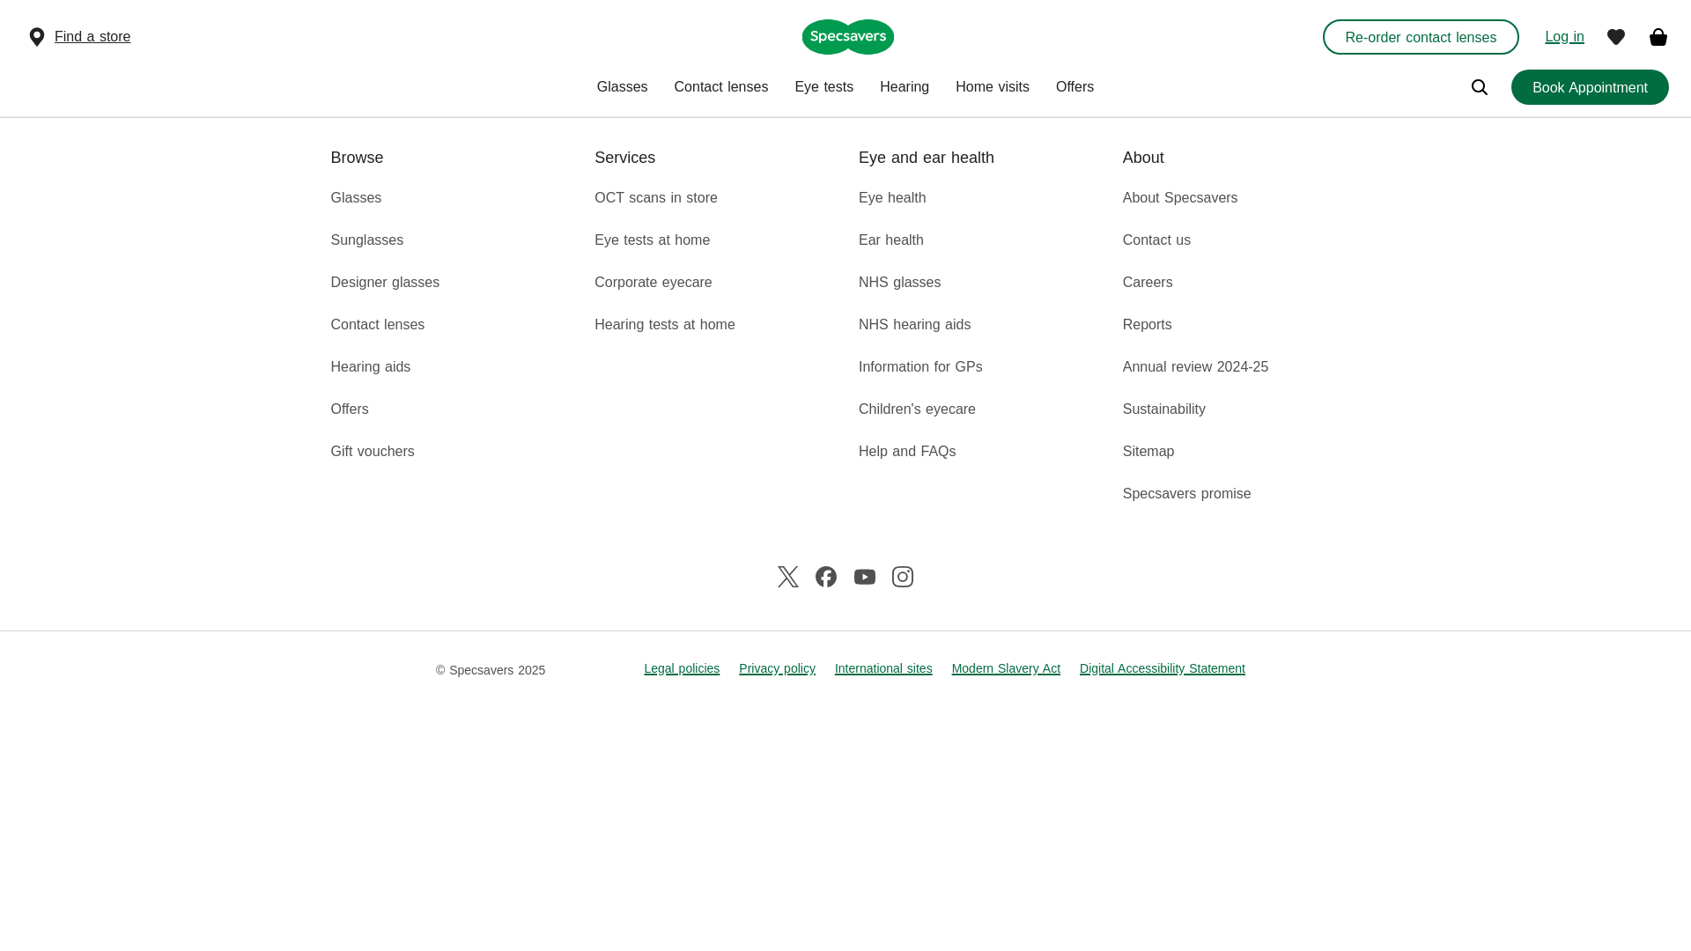This screenshot has width=1691, height=951.
Task: Open Eye tests at home link
Action: tap(652, 240)
